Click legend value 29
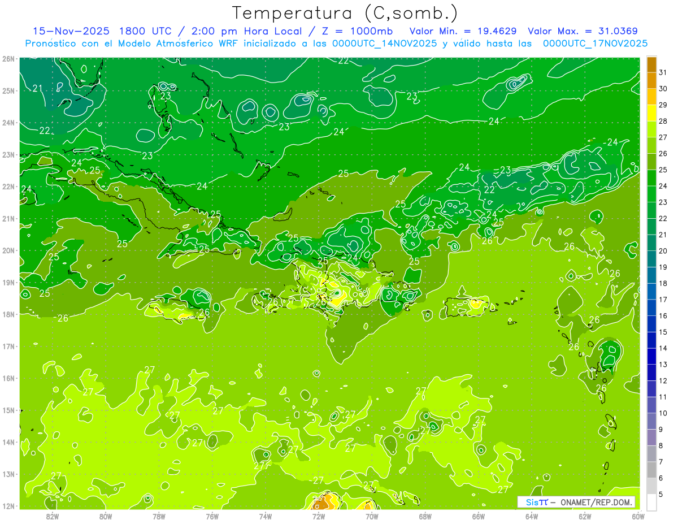Viewport: 678px width, 524px height. (663, 105)
